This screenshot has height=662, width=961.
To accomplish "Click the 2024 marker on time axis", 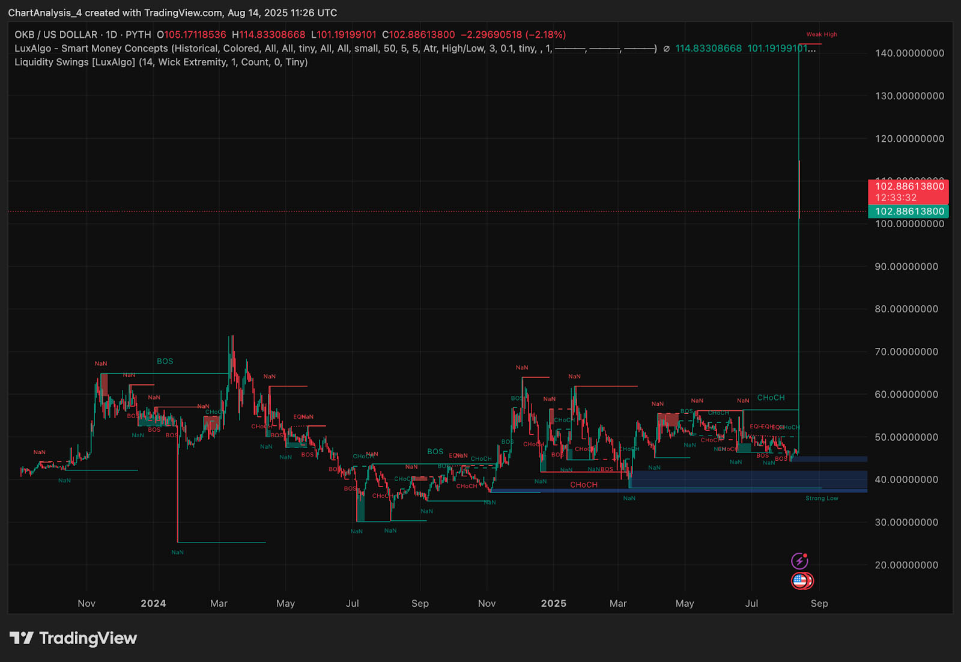I will (x=153, y=603).
